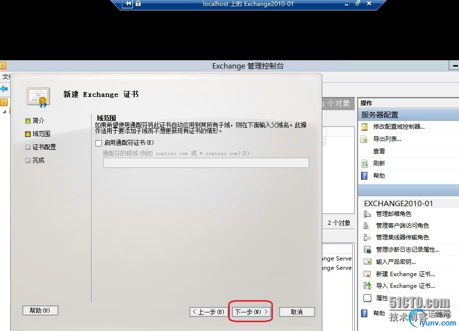Collapse the 服务器配置 actions section header
The width and height of the screenshot is (459, 331).
point(409,115)
